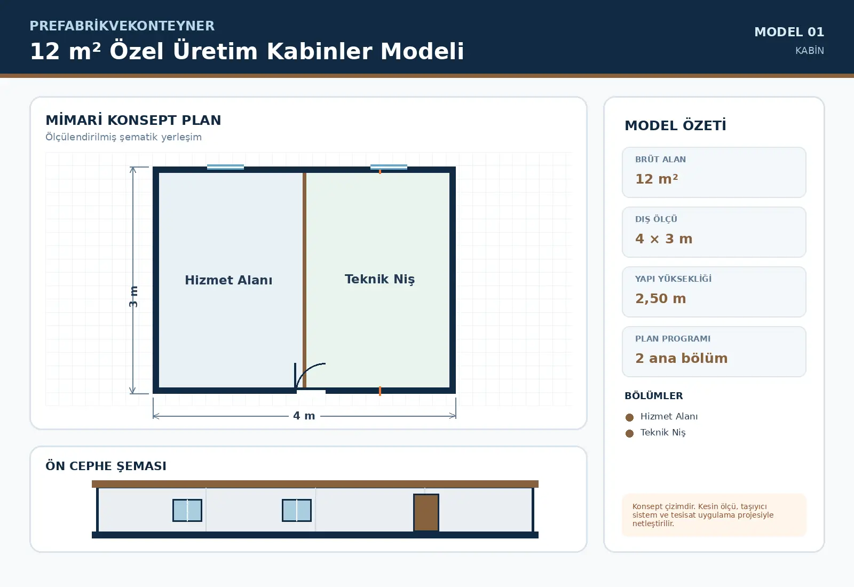The height and width of the screenshot is (587, 854).
Task: Click the BÖLÜMLER heading
Action: (x=654, y=396)
